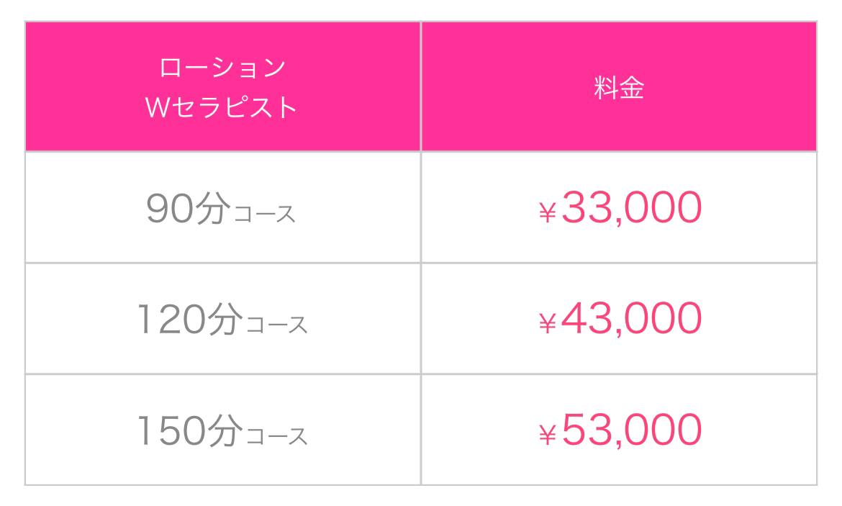The height and width of the screenshot is (506, 842).
Task: Choose the 90分コース row label
Action: (x=221, y=209)
